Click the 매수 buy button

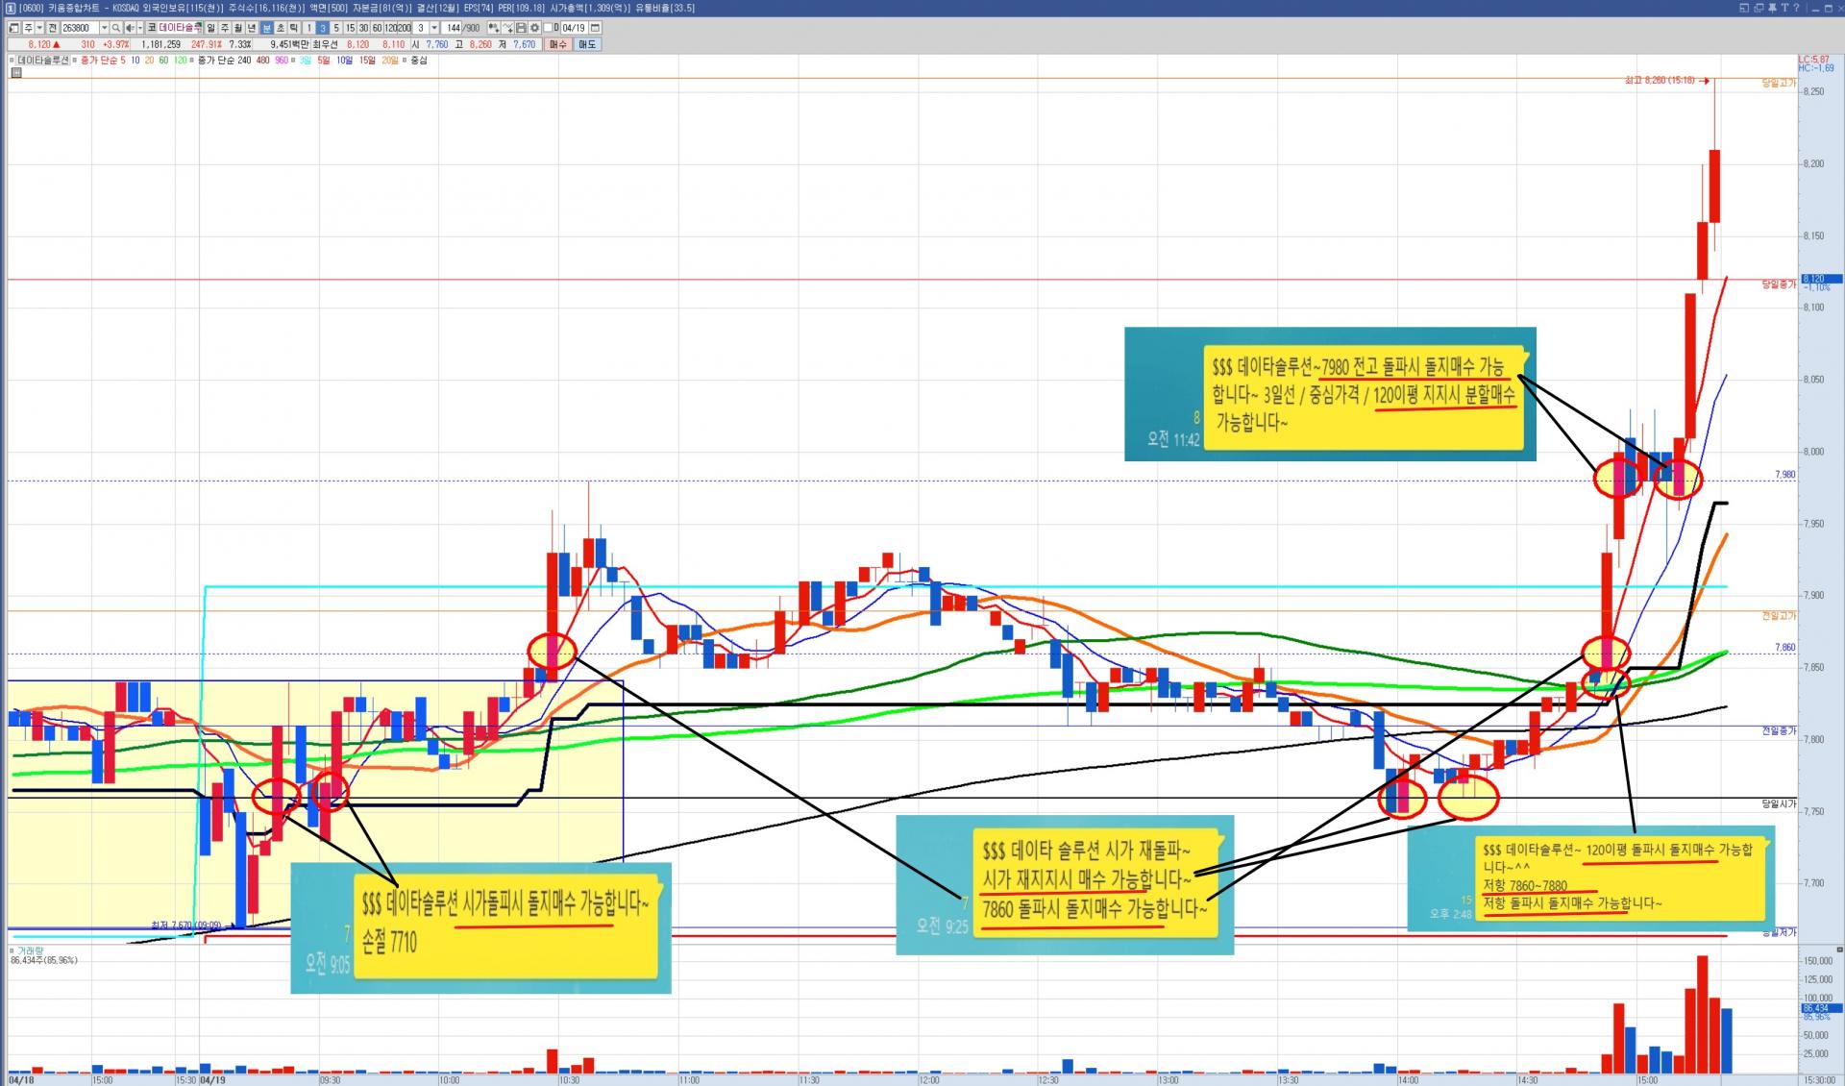557,44
